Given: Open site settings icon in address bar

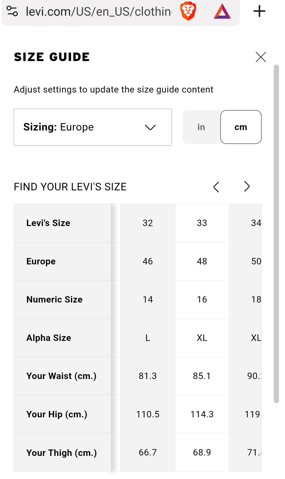Looking at the screenshot, I should pos(12,11).
